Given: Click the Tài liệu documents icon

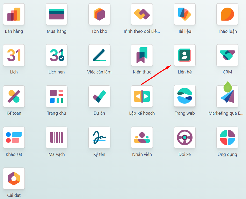Looking at the screenshot, I should 185,14.
